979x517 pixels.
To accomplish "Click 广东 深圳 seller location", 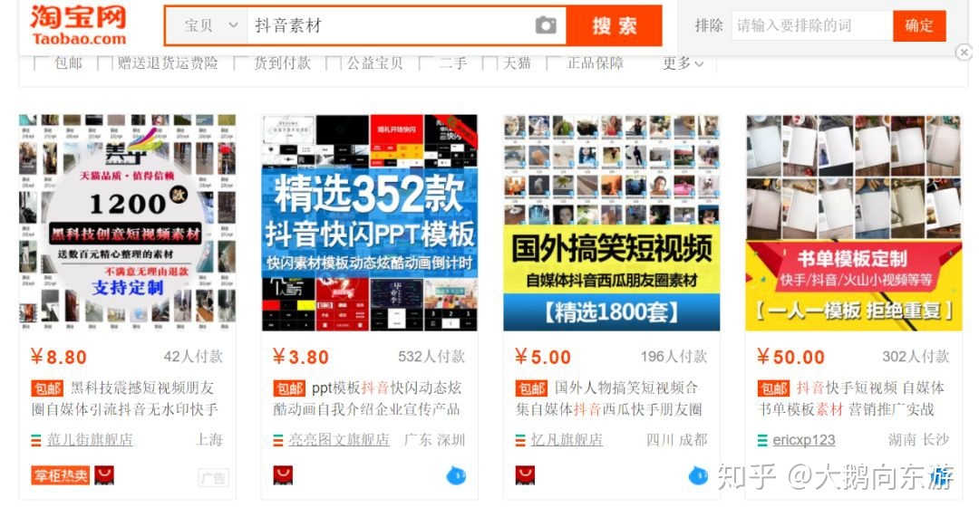I will click(434, 440).
